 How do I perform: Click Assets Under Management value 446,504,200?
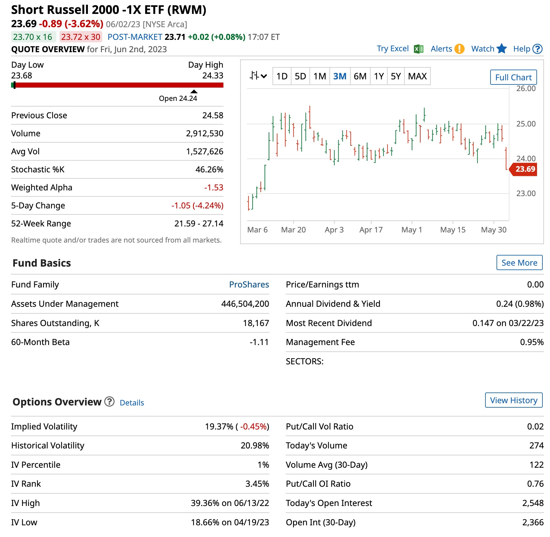click(245, 304)
